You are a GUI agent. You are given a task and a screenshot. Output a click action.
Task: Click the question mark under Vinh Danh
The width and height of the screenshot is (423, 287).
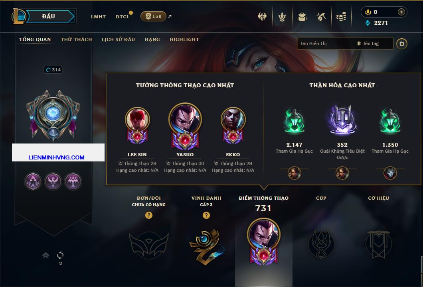click(206, 215)
